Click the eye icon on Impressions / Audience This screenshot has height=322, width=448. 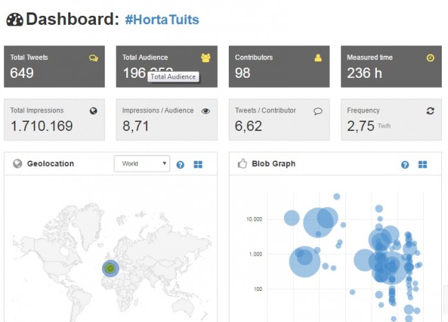(205, 110)
